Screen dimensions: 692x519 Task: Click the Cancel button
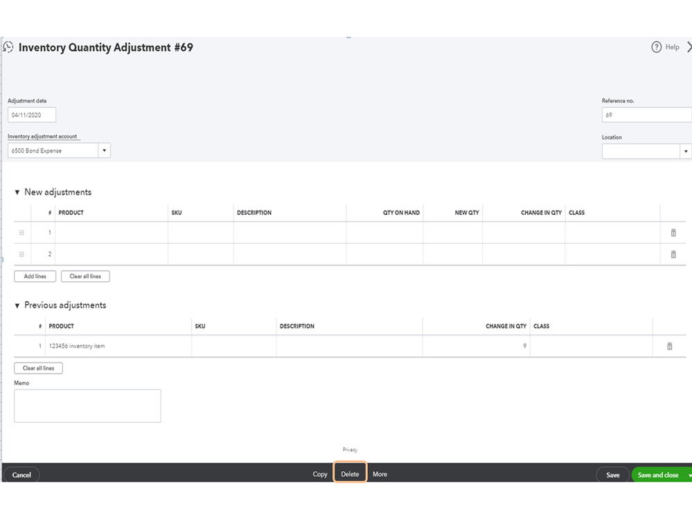(x=21, y=475)
